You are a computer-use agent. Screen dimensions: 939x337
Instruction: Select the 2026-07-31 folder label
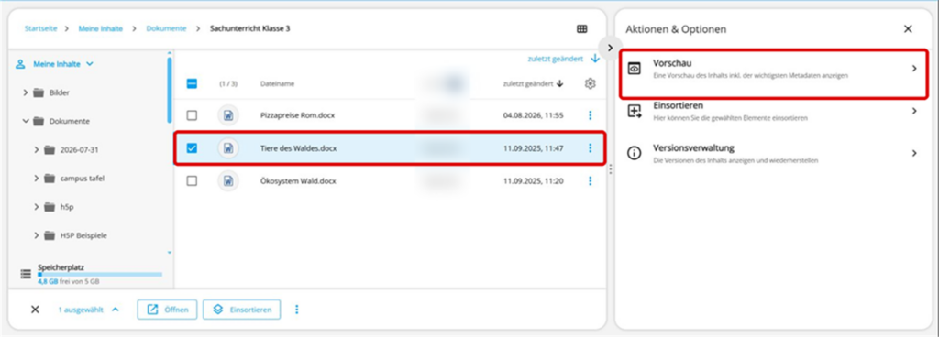point(79,150)
